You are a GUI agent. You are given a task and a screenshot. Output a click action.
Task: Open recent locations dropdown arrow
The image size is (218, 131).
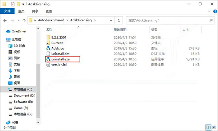click(x=19, y=20)
